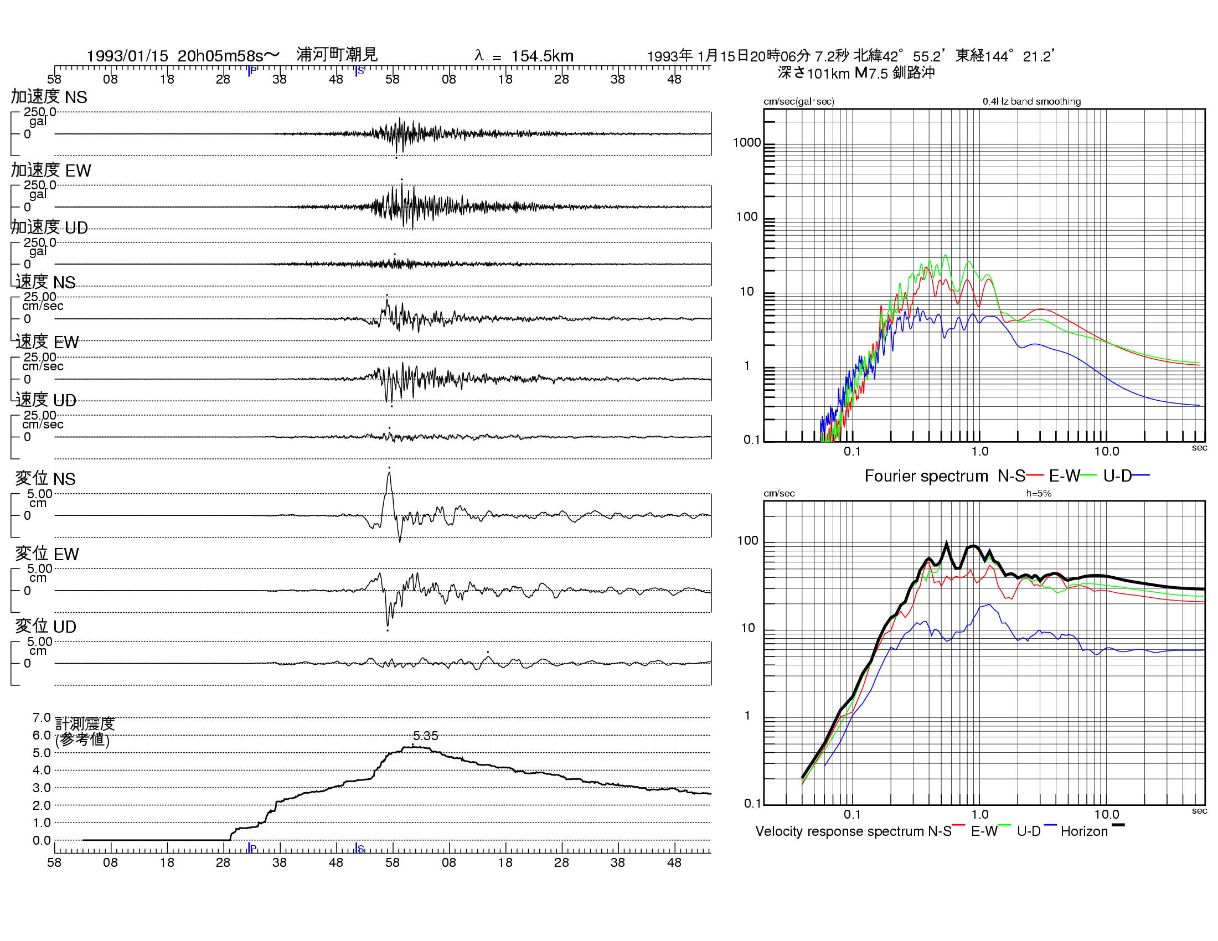Click the record start time "1993/01/15 20h05m58s"

pos(174,56)
